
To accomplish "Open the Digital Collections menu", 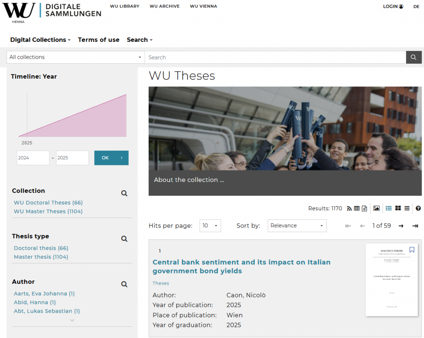I will [x=40, y=40].
